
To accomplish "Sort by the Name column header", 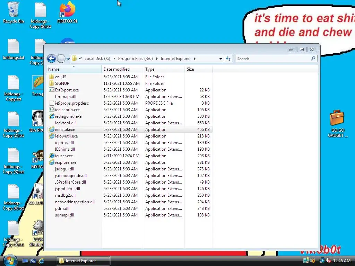I will (x=74, y=69).
